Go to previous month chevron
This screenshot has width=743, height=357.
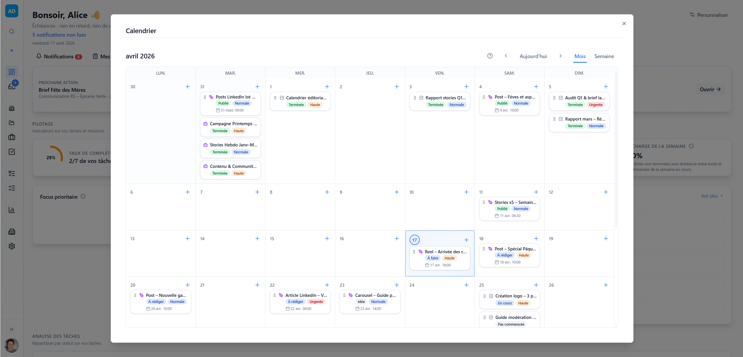click(x=506, y=56)
